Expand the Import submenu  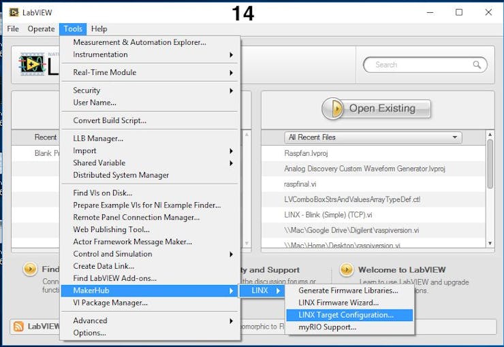point(151,151)
